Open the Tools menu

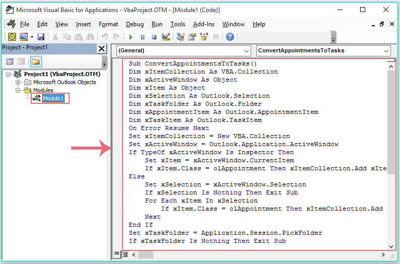(x=178, y=24)
